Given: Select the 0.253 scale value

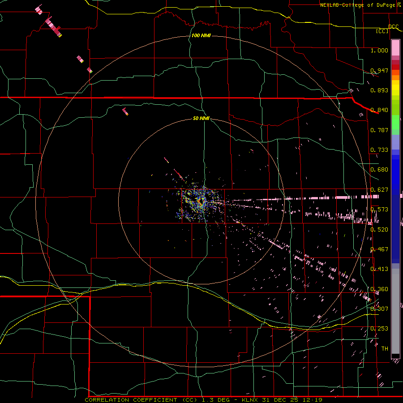Looking at the screenshot, I should pyautogui.click(x=379, y=329).
